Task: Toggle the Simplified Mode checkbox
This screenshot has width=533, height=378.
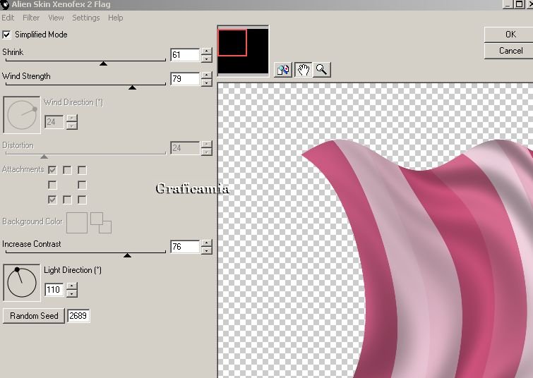Action: pyautogui.click(x=6, y=35)
